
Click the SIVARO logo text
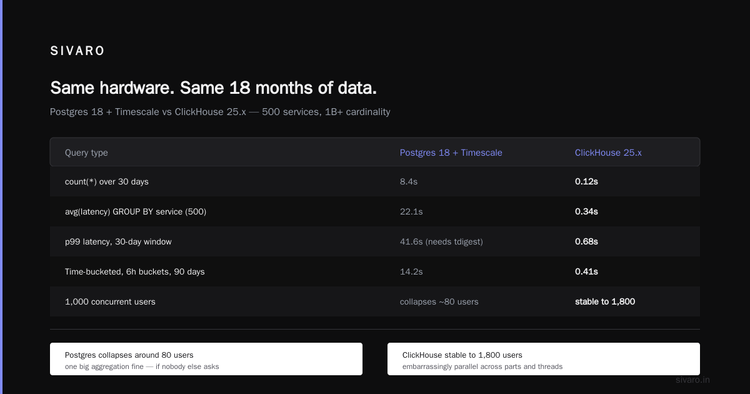click(x=77, y=51)
